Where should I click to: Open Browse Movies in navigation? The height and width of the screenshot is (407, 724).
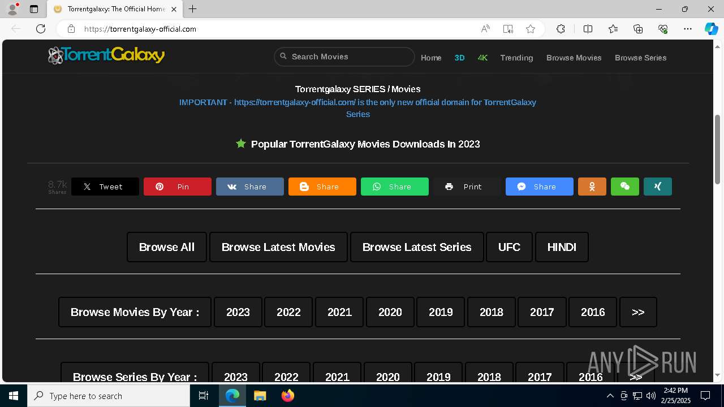pos(574,58)
